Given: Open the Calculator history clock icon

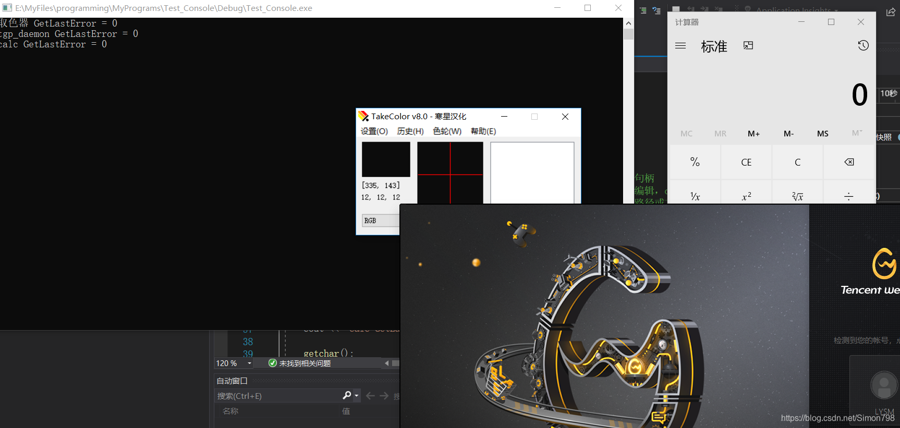Looking at the screenshot, I should pos(863,45).
